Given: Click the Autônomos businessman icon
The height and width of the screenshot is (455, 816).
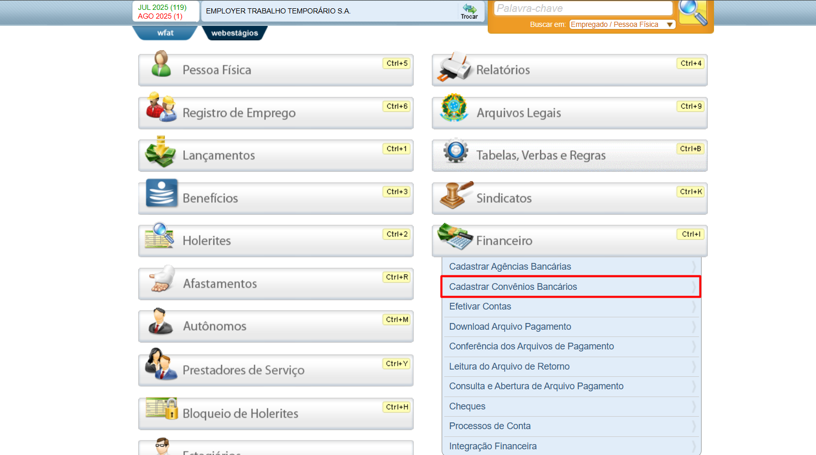Looking at the screenshot, I should (161, 321).
